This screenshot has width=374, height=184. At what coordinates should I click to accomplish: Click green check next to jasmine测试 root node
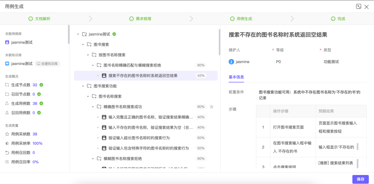pos(114,34)
